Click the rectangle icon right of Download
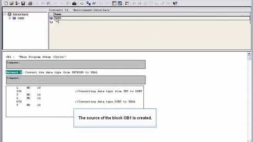 tap(82, 4)
